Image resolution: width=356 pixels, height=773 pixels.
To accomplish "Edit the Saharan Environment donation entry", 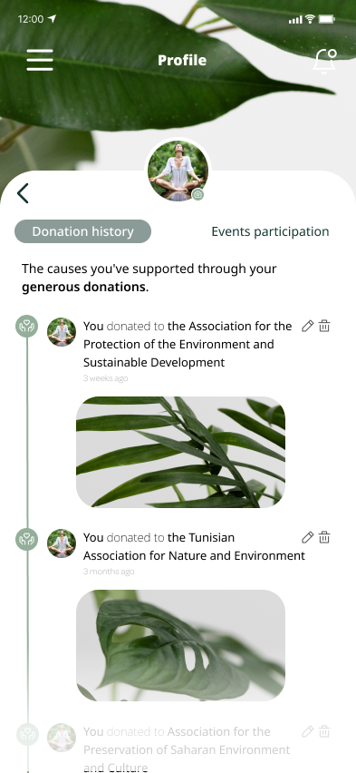I will (307, 731).
